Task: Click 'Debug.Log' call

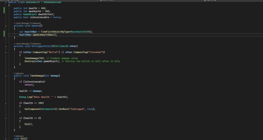Action: pos(25,97)
